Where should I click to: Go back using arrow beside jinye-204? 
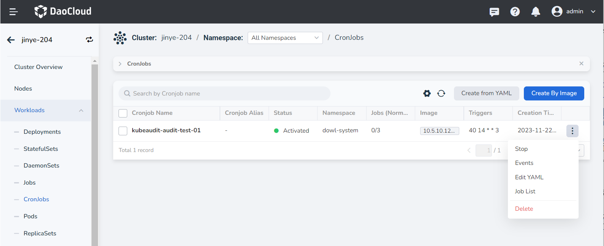tap(11, 40)
